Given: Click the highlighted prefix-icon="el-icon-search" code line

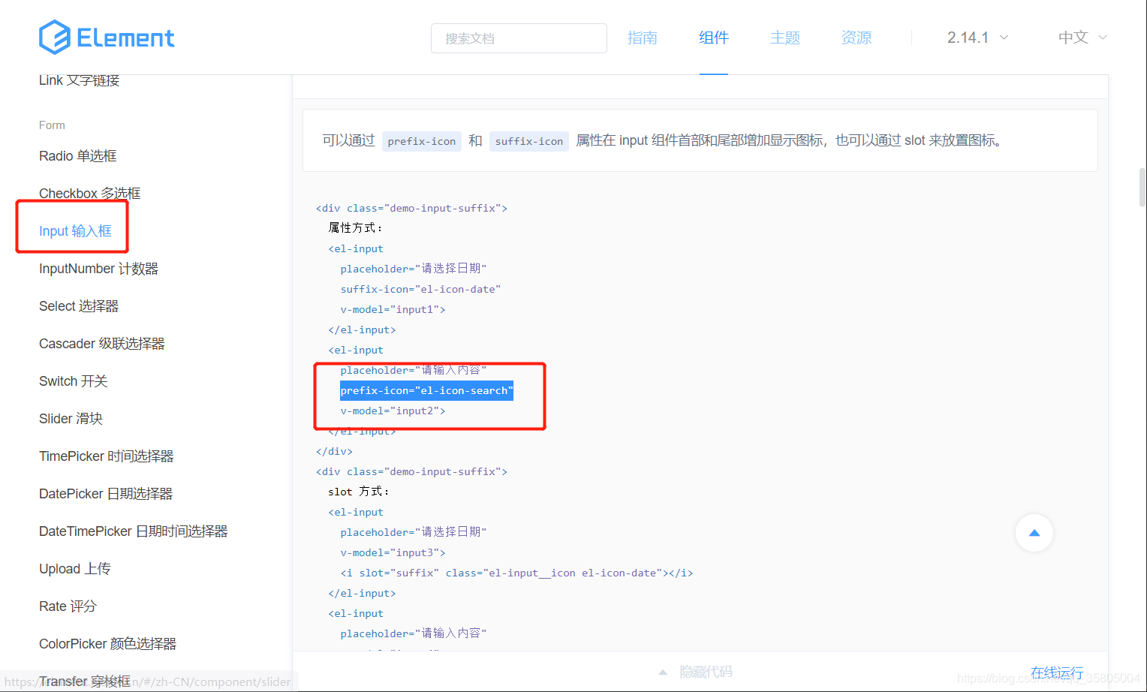Looking at the screenshot, I should 426,390.
